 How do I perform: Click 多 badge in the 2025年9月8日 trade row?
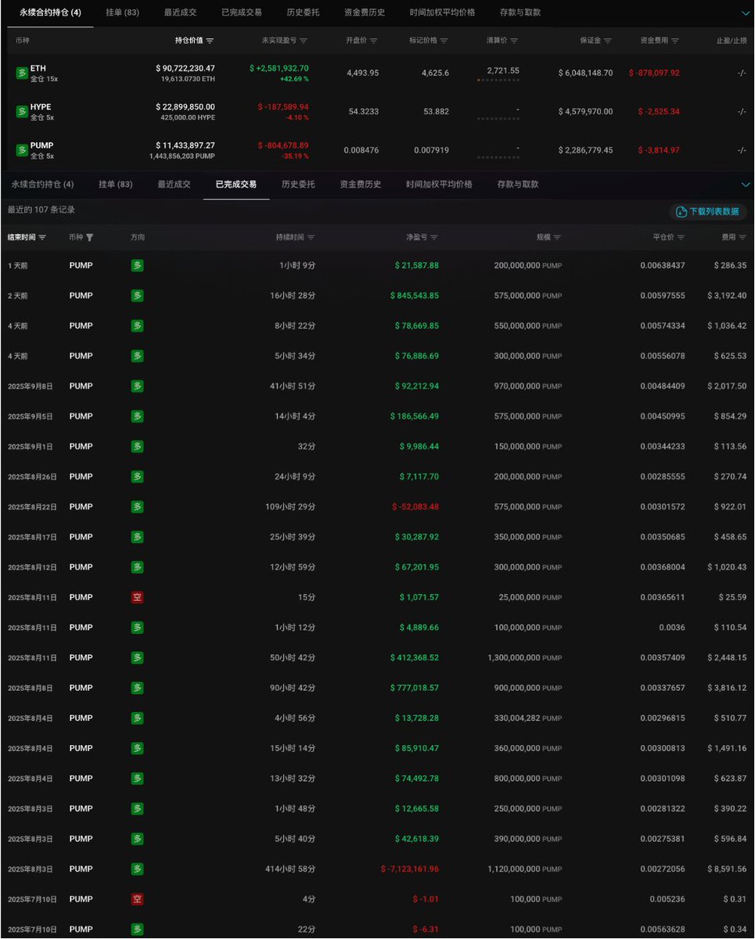coord(138,386)
